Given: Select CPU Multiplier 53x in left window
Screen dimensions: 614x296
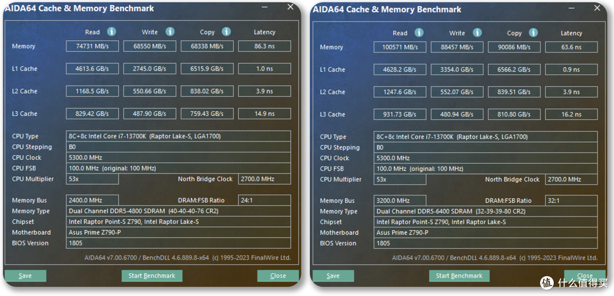Looking at the screenshot, I should 93,179.
